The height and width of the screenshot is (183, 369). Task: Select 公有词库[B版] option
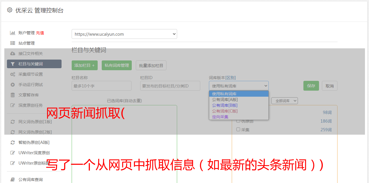(x=239, y=105)
